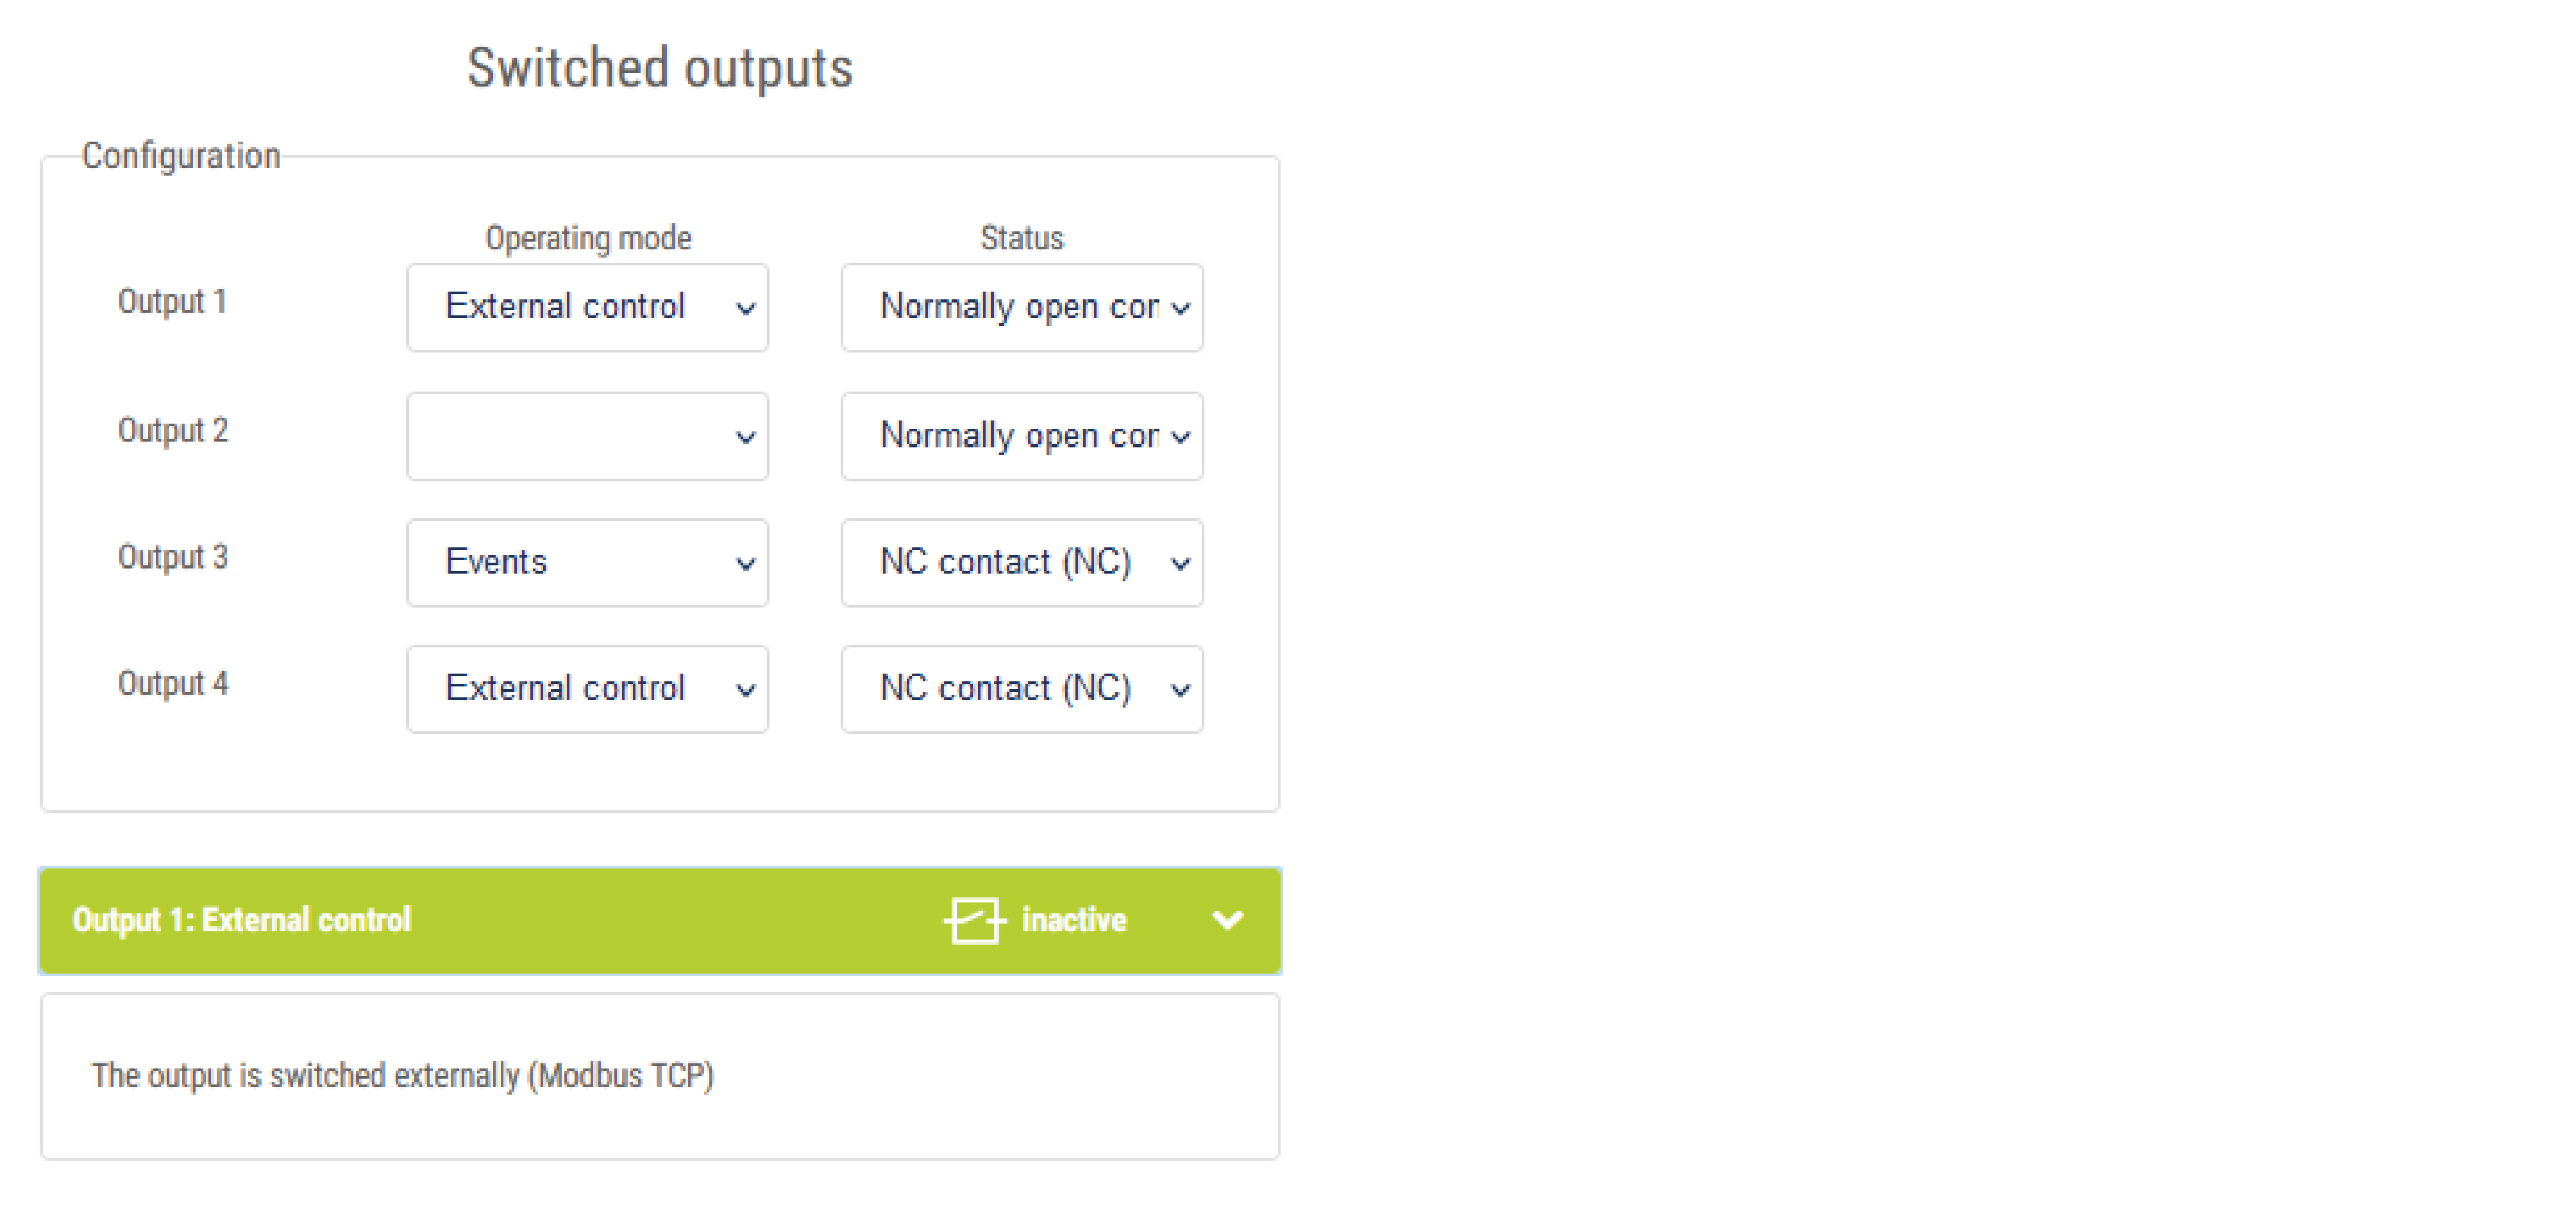Click the Output 1 row label
Screen dimensions: 2576x1212
pyautogui.click(x=172, y=302)
